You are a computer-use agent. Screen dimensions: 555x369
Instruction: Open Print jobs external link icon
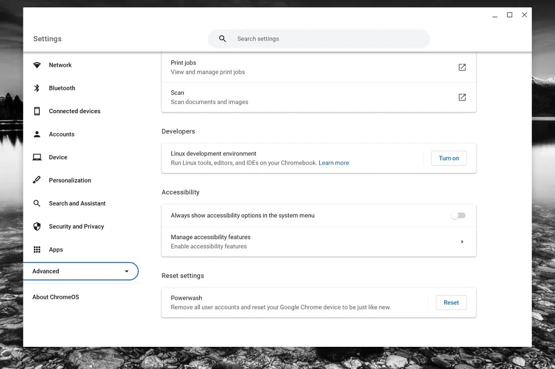pyautogui.click(x=462, y=68)
